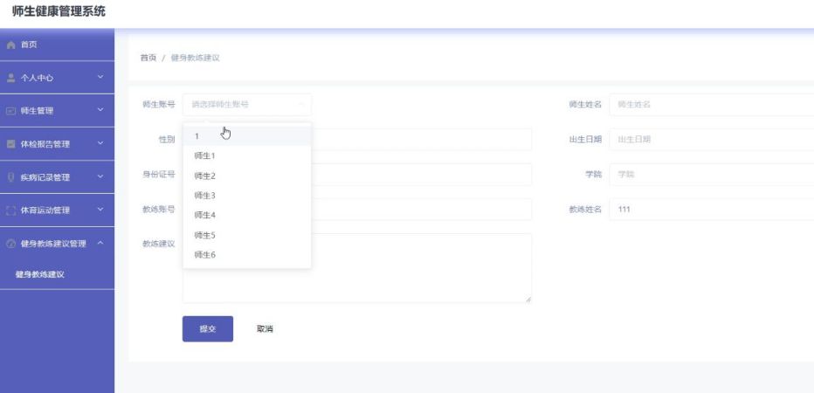This screenshot has height=393, width=814.
Task: Select the 健身教练建议 submenu item
Action: [57, 274]
